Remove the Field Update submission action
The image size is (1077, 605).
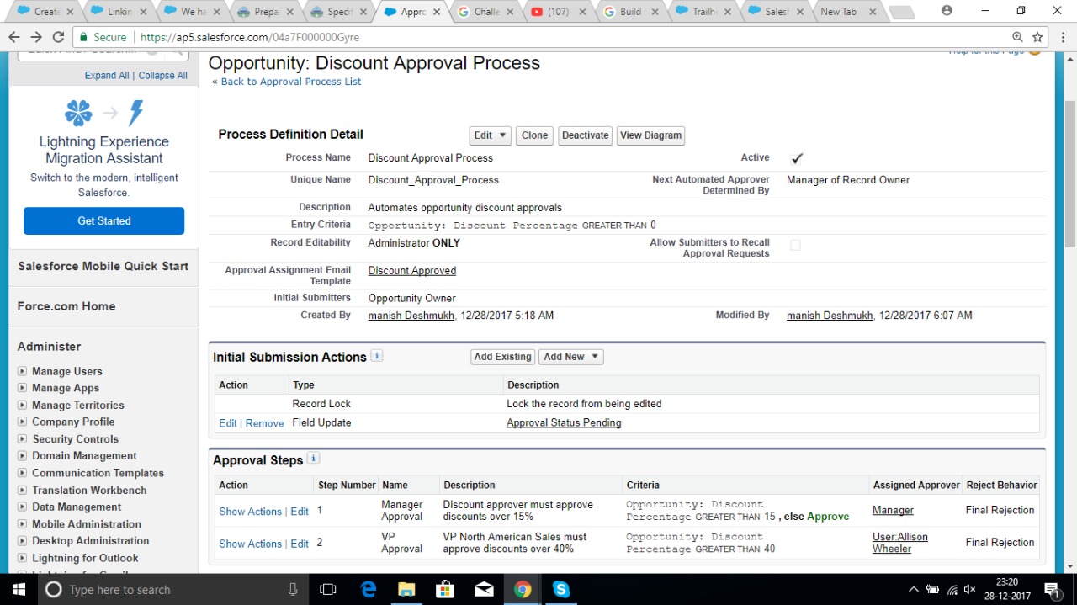264,423
